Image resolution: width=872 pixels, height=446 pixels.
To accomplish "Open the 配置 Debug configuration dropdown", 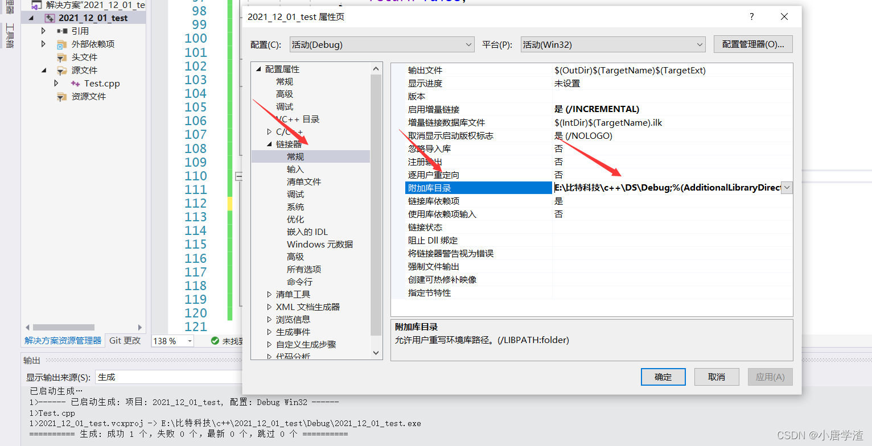I will tap(382, 44).
